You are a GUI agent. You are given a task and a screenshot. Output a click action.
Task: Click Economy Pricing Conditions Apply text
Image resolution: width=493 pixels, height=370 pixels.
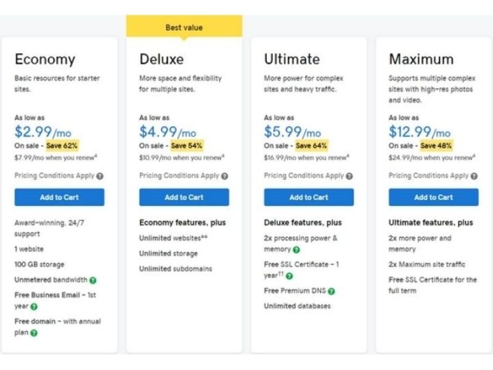54,176
